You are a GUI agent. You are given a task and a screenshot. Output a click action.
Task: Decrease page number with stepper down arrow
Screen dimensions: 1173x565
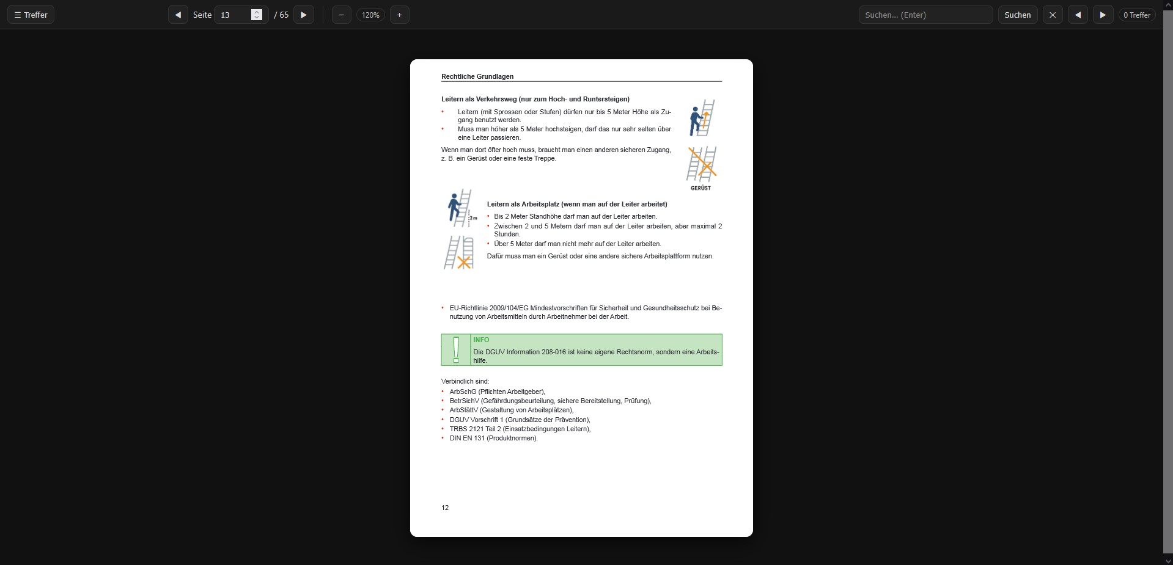pyautogui.click(x=257, y=18)
